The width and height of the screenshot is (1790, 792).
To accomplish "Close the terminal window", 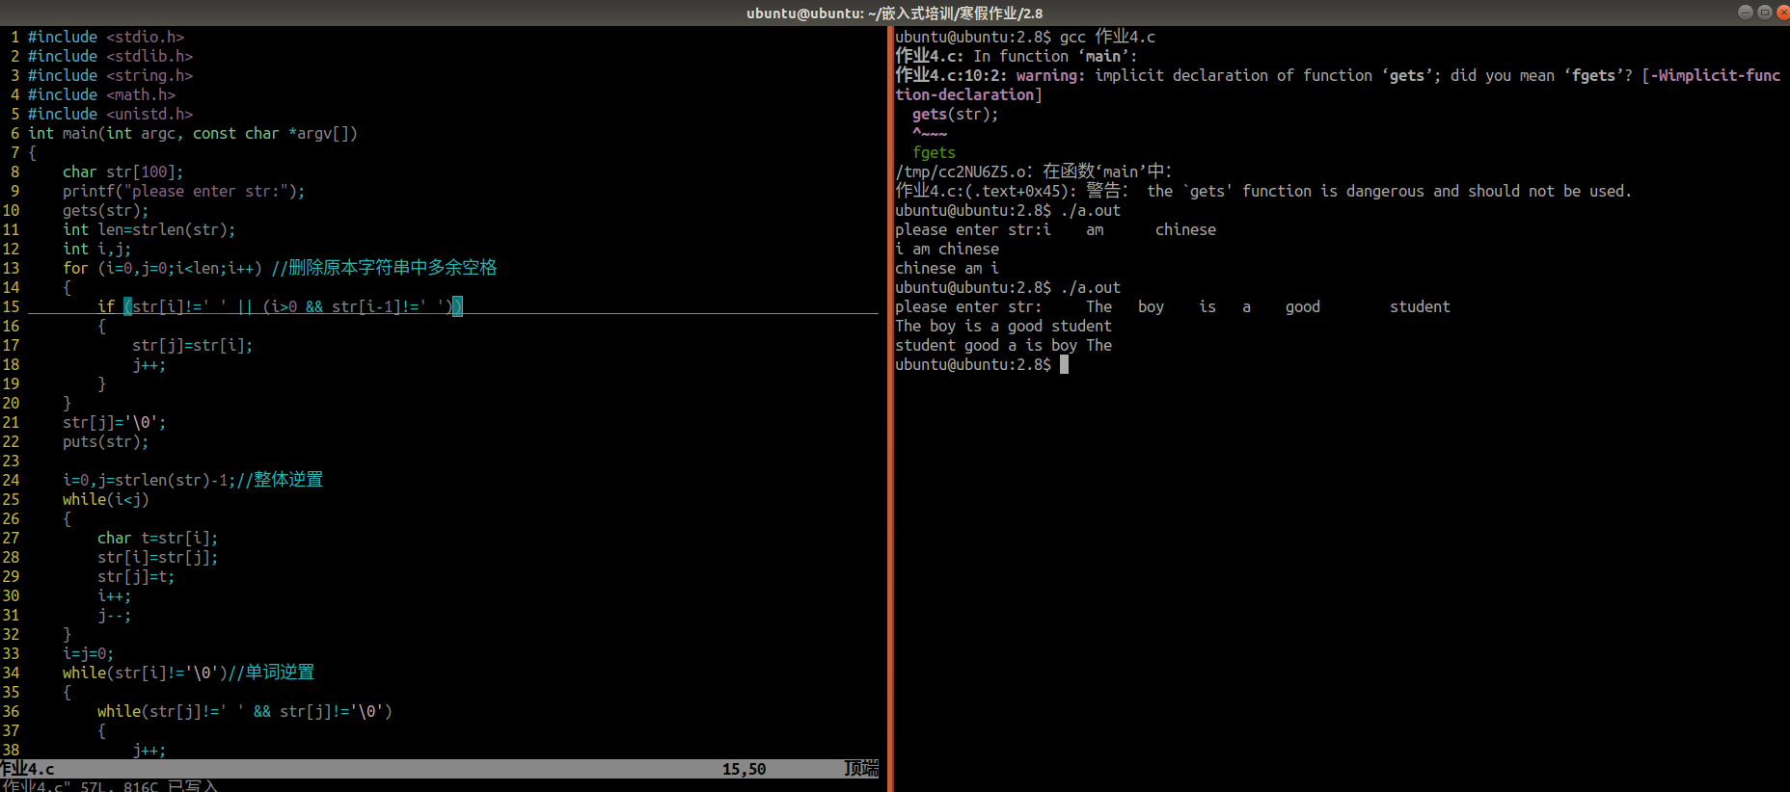I will 1783,13.
